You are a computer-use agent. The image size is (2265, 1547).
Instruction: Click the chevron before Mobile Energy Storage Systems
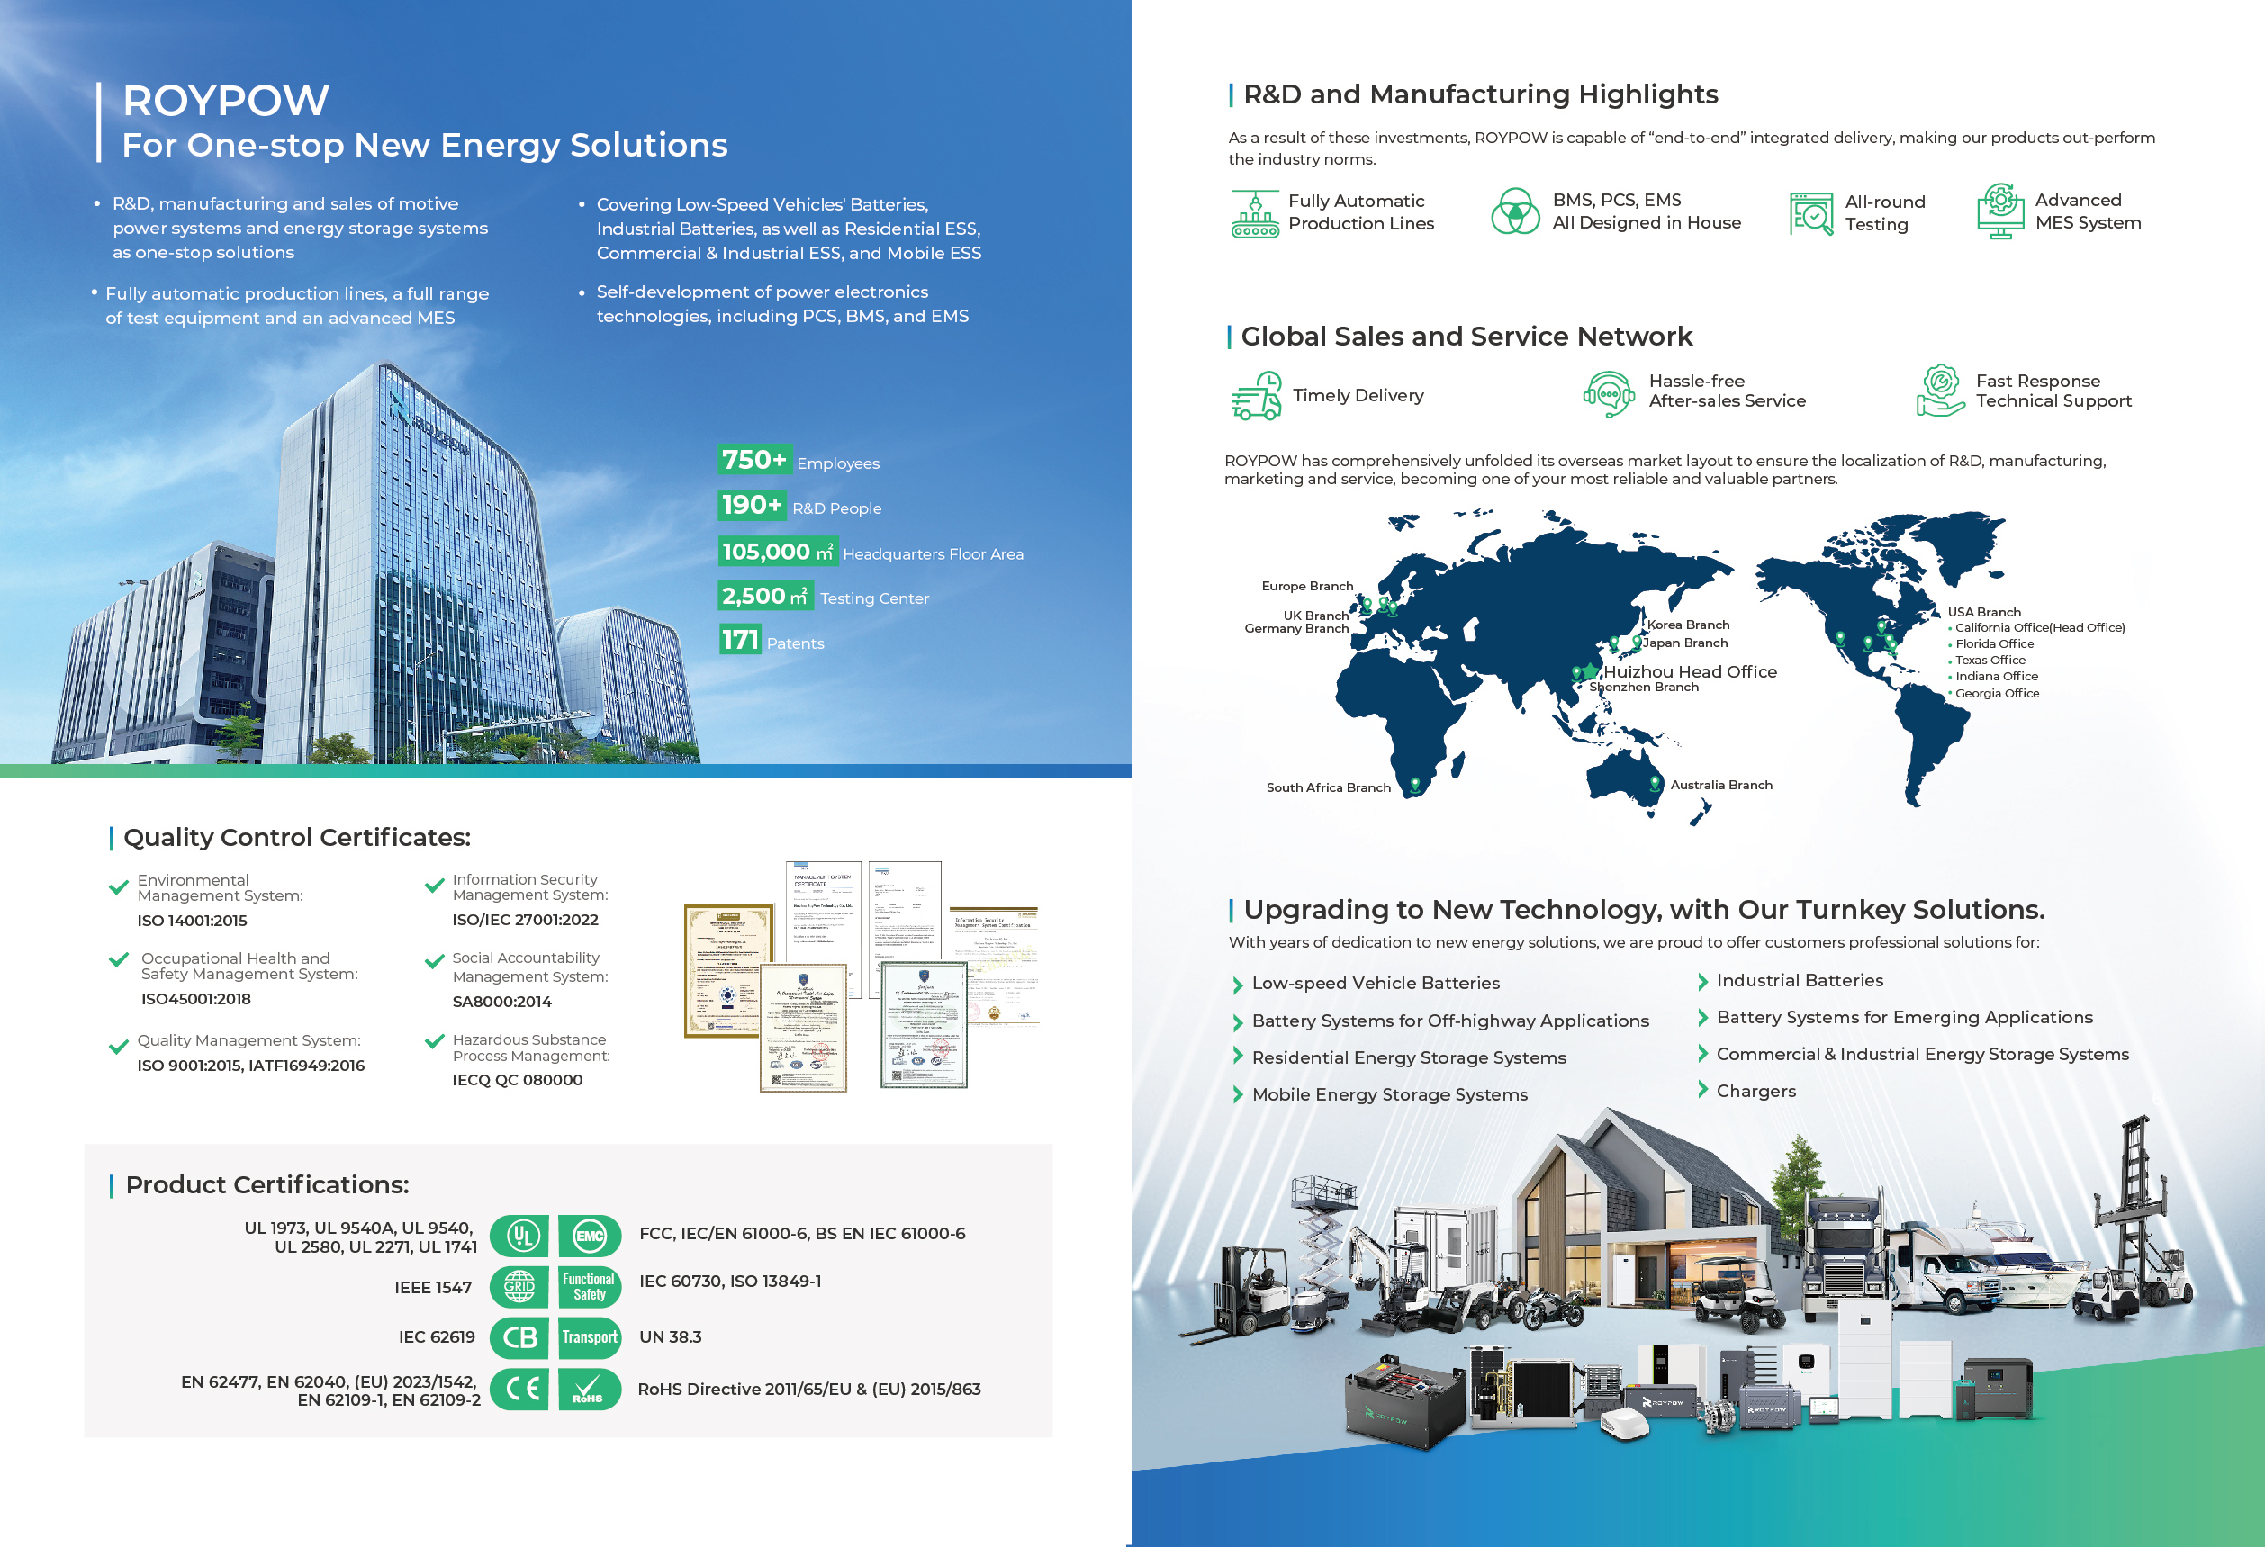[1238, 1095]
